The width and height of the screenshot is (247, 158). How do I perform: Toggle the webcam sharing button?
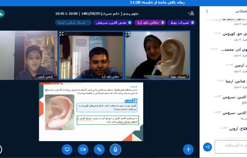coord(83,149)
